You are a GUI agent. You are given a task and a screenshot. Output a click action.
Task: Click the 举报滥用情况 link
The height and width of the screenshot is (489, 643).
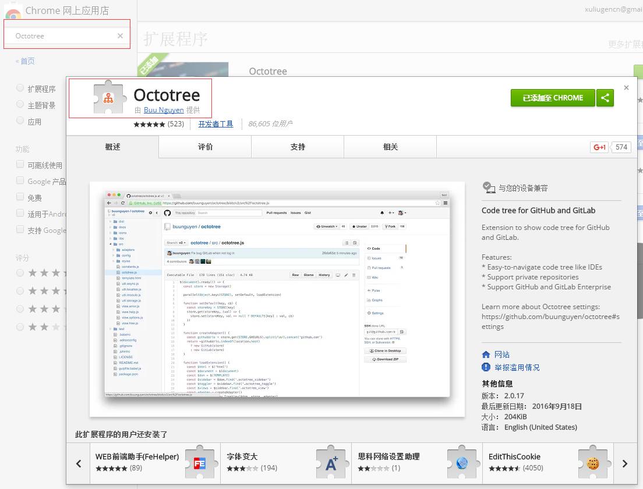(x=517, y=367)
